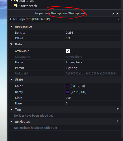Collapse the Tags section
Screen dimensions: 123x141
[11, 109]
